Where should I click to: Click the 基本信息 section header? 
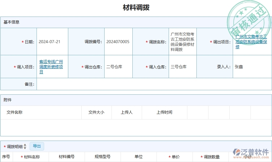(11, 22)
